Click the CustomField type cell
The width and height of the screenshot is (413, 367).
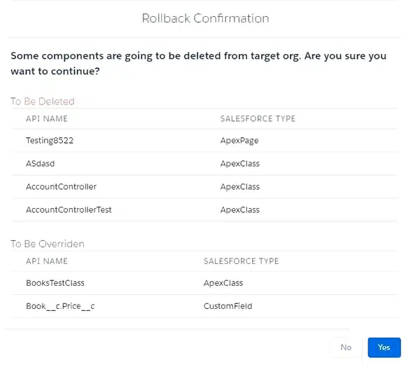[x=227, y=306]
